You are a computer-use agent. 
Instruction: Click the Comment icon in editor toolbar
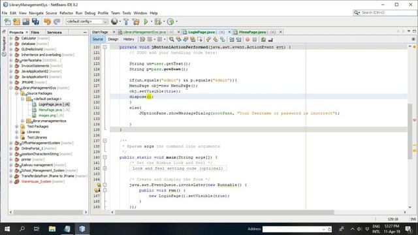(x=263, y=39)
